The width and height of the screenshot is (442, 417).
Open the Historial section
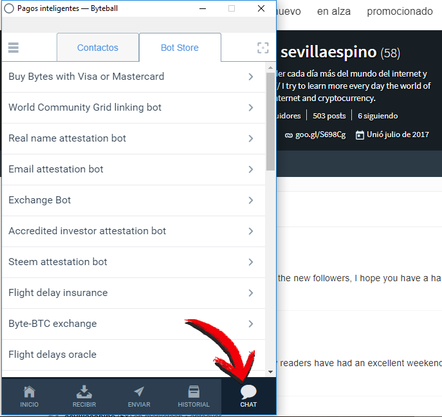point(194,396)
